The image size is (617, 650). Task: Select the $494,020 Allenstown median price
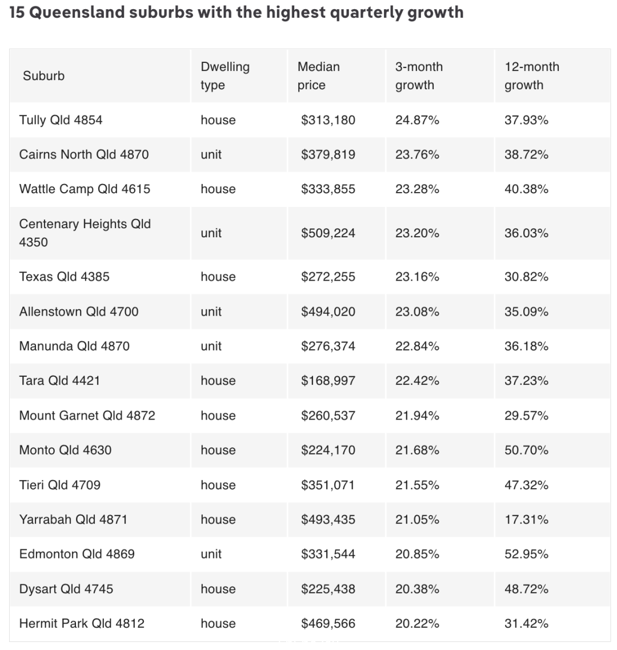point(328,312)
